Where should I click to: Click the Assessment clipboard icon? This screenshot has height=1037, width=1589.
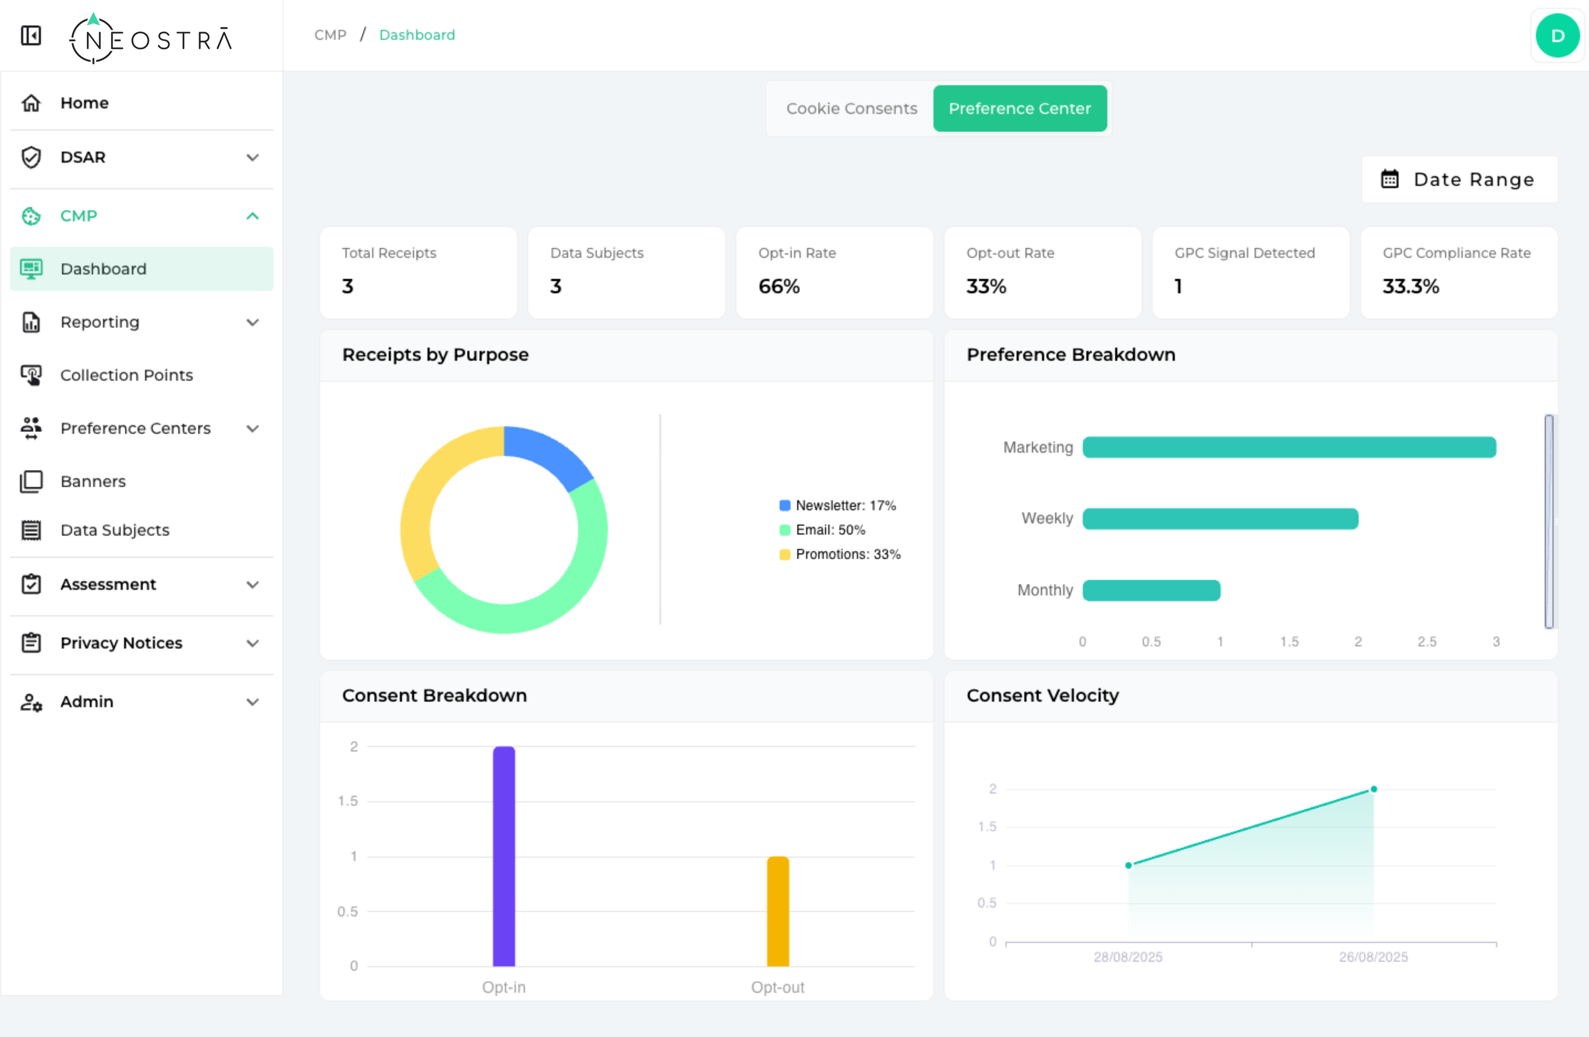tap(31, 584)
